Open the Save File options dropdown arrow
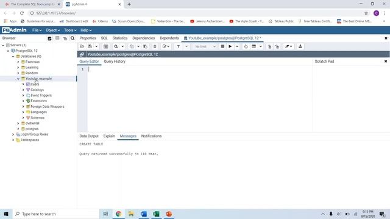The height and width of the screenshot is (219, 390). click(96, 46)
